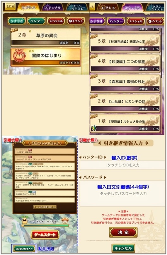Switch to the ルシェメル tab in left panel
The width and height of the screenshot is (167, 255).
click(x=53, y=8)
